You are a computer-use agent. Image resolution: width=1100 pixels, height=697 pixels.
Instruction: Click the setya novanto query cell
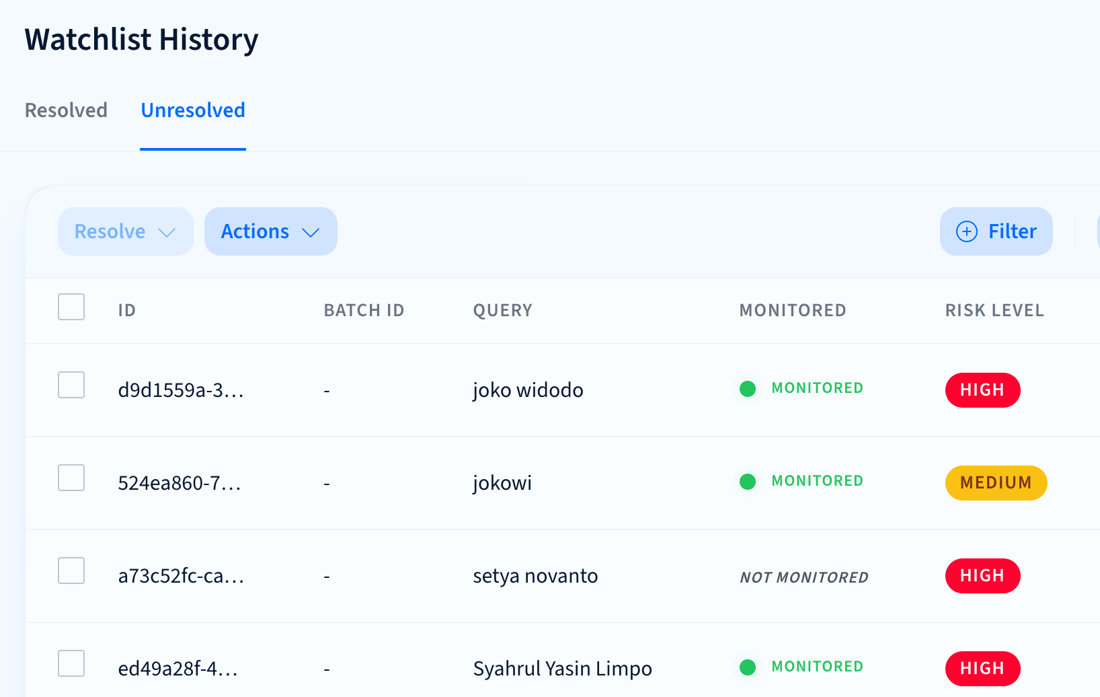coord(535,576)
